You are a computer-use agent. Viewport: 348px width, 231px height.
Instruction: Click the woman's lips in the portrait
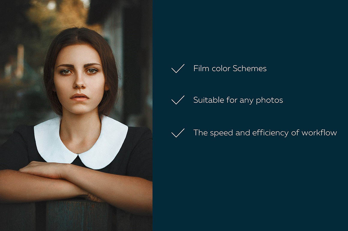pyautogui.click(x=79, y=97)
